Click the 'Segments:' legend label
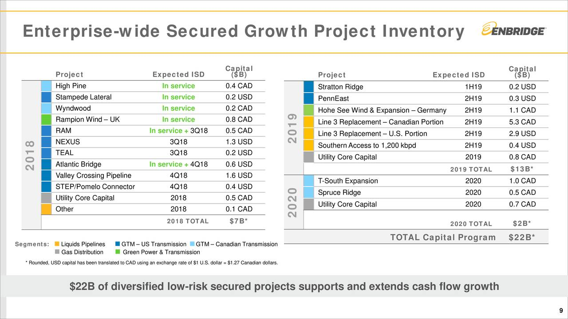The width and height of the screenshot is (568, 319). pyautogui.click(x=32, y=244)
